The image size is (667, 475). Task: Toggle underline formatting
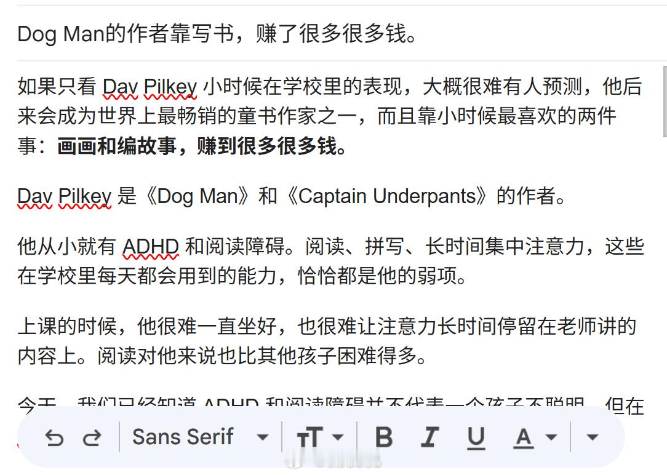click(x=476, y=437)
